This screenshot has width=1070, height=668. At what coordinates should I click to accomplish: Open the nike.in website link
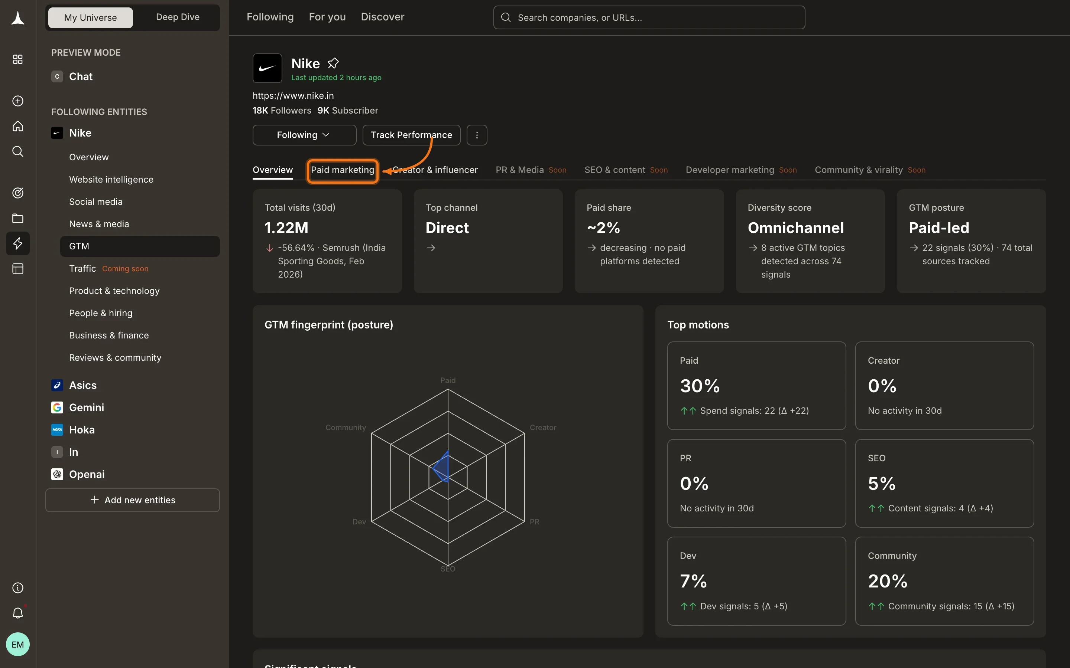293,95
